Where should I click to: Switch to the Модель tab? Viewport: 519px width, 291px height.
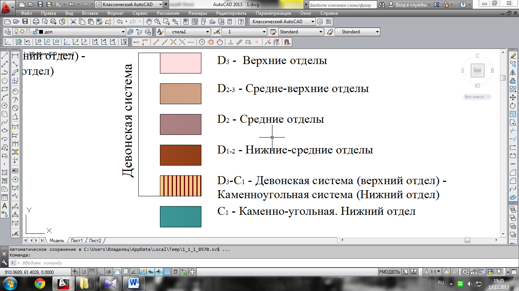pos(57,241)
